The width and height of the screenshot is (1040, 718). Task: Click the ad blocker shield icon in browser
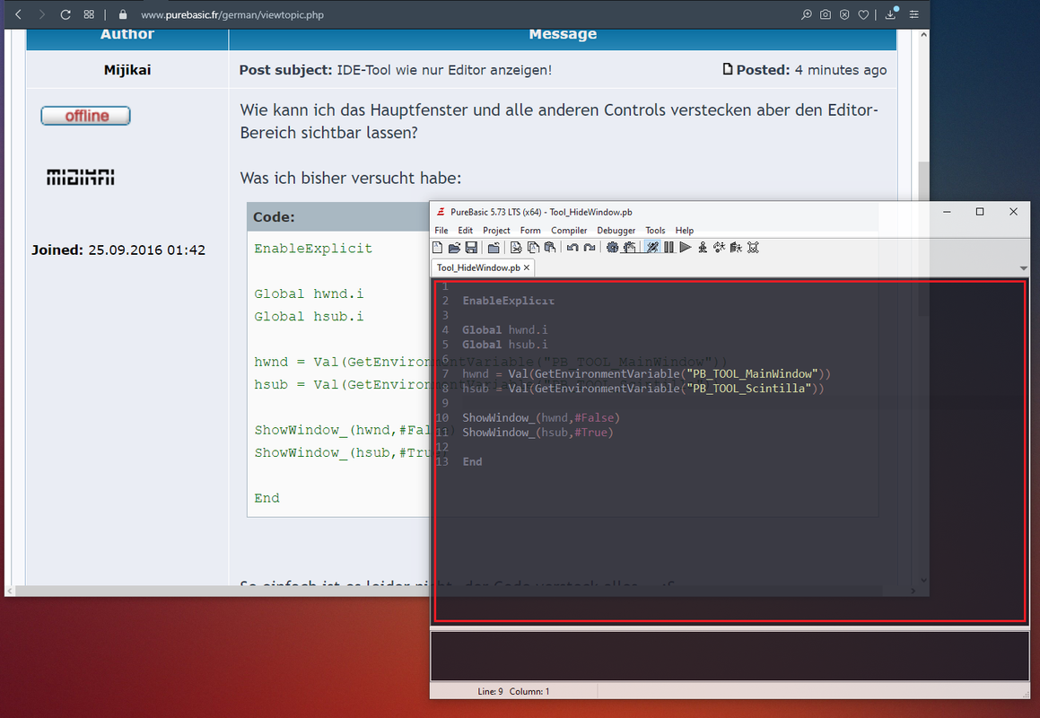click(844, 14)
